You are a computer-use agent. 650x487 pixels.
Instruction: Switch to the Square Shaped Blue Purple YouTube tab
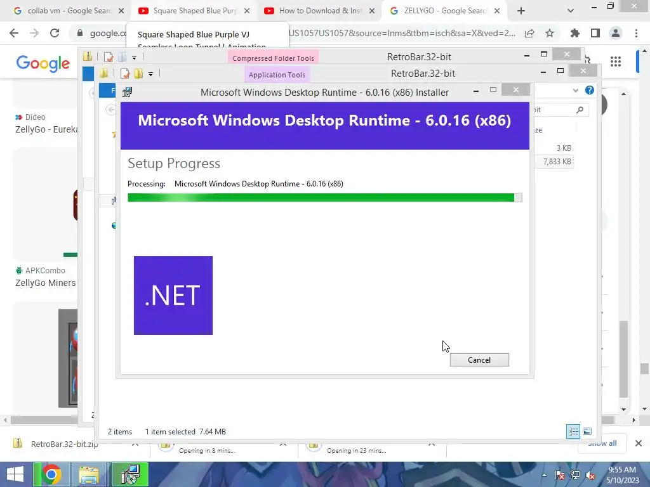(x=193, y=11)
